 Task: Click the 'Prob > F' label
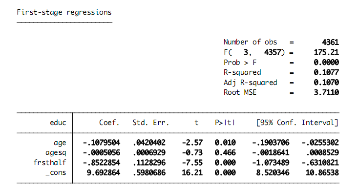point(240,63)
